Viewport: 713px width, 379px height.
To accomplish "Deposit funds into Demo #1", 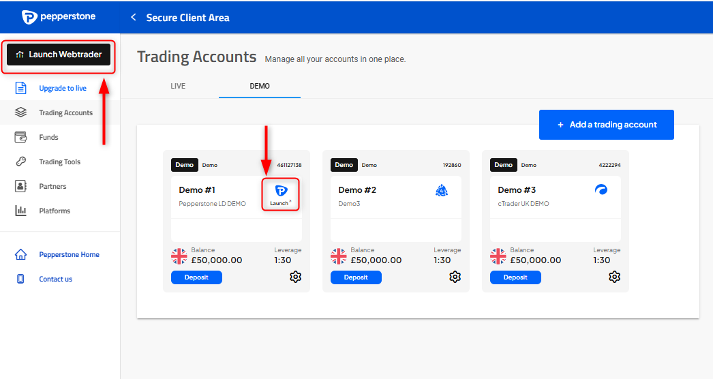I will pos(196,277).
